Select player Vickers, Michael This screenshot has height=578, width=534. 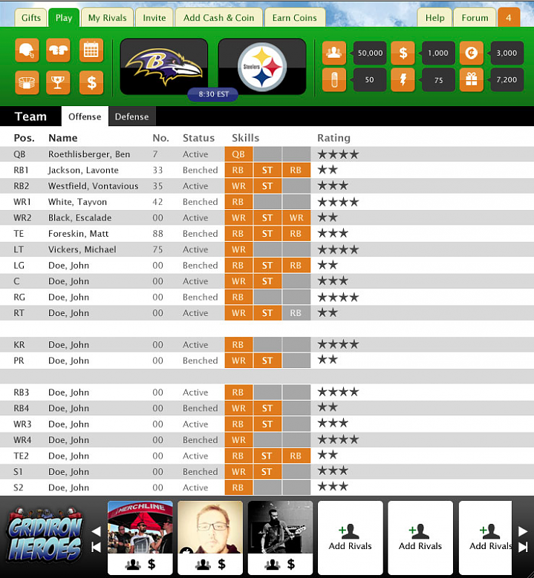(82, 249)
